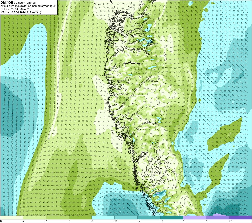Click the '14' scale label
Image resolution: width=252 pixels, height=223 pixels.
tap(162, 221)
